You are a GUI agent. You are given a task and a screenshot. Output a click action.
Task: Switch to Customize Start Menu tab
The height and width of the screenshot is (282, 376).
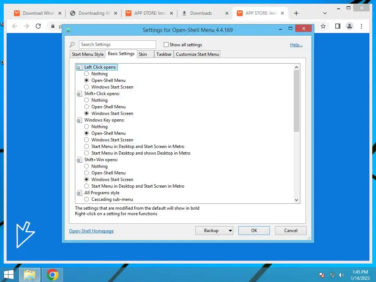[197, 54]
